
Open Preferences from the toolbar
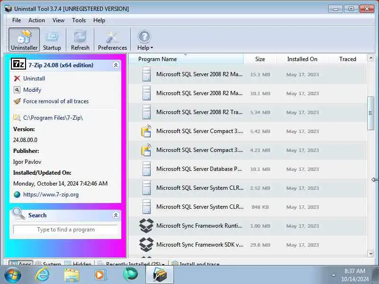coord(112,37)
